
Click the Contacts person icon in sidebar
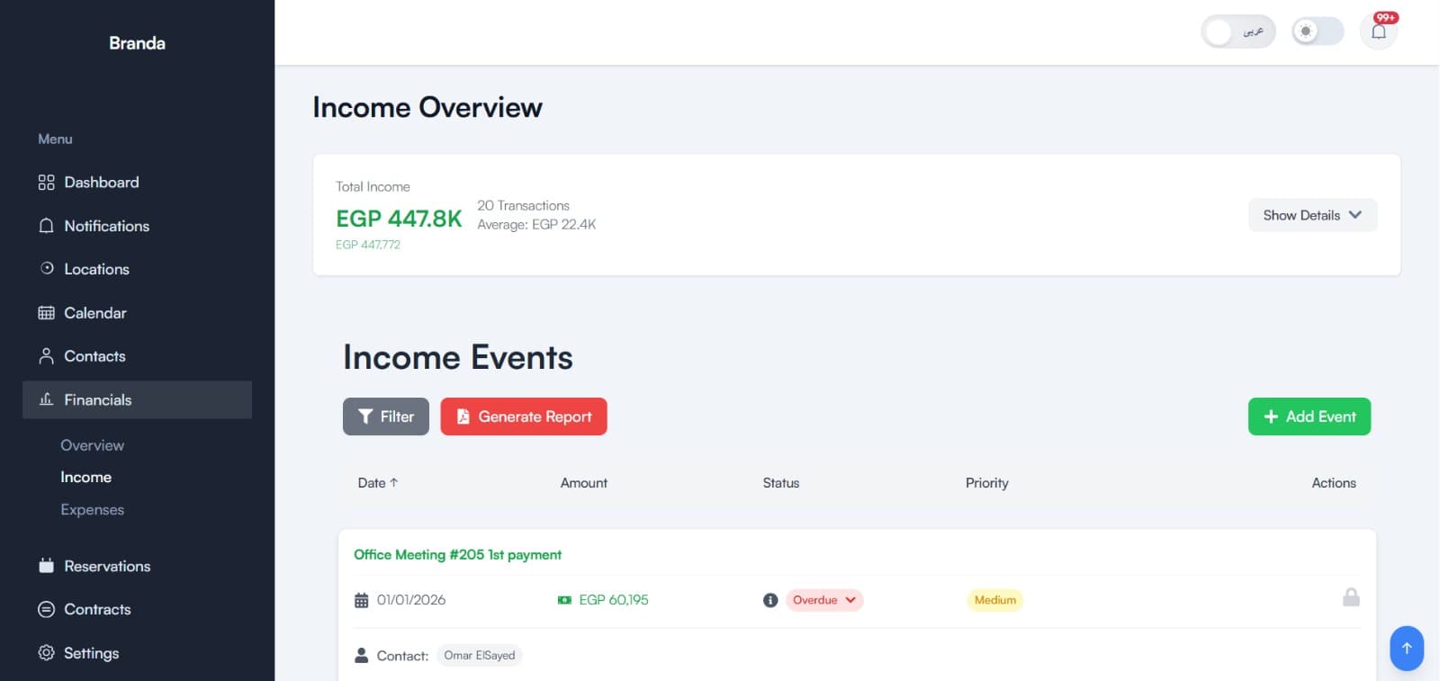pos(46,356)
